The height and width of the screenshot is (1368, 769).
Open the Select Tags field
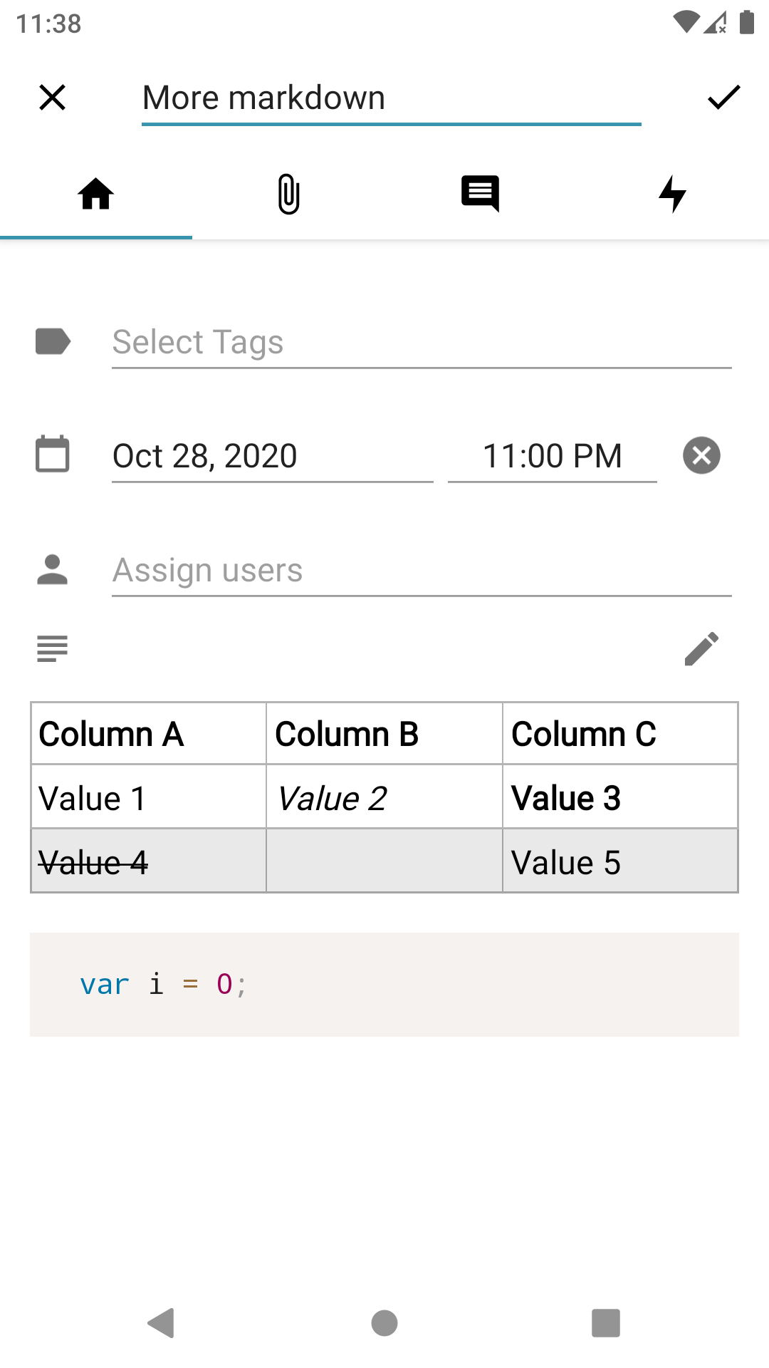[x=422, y=343]
